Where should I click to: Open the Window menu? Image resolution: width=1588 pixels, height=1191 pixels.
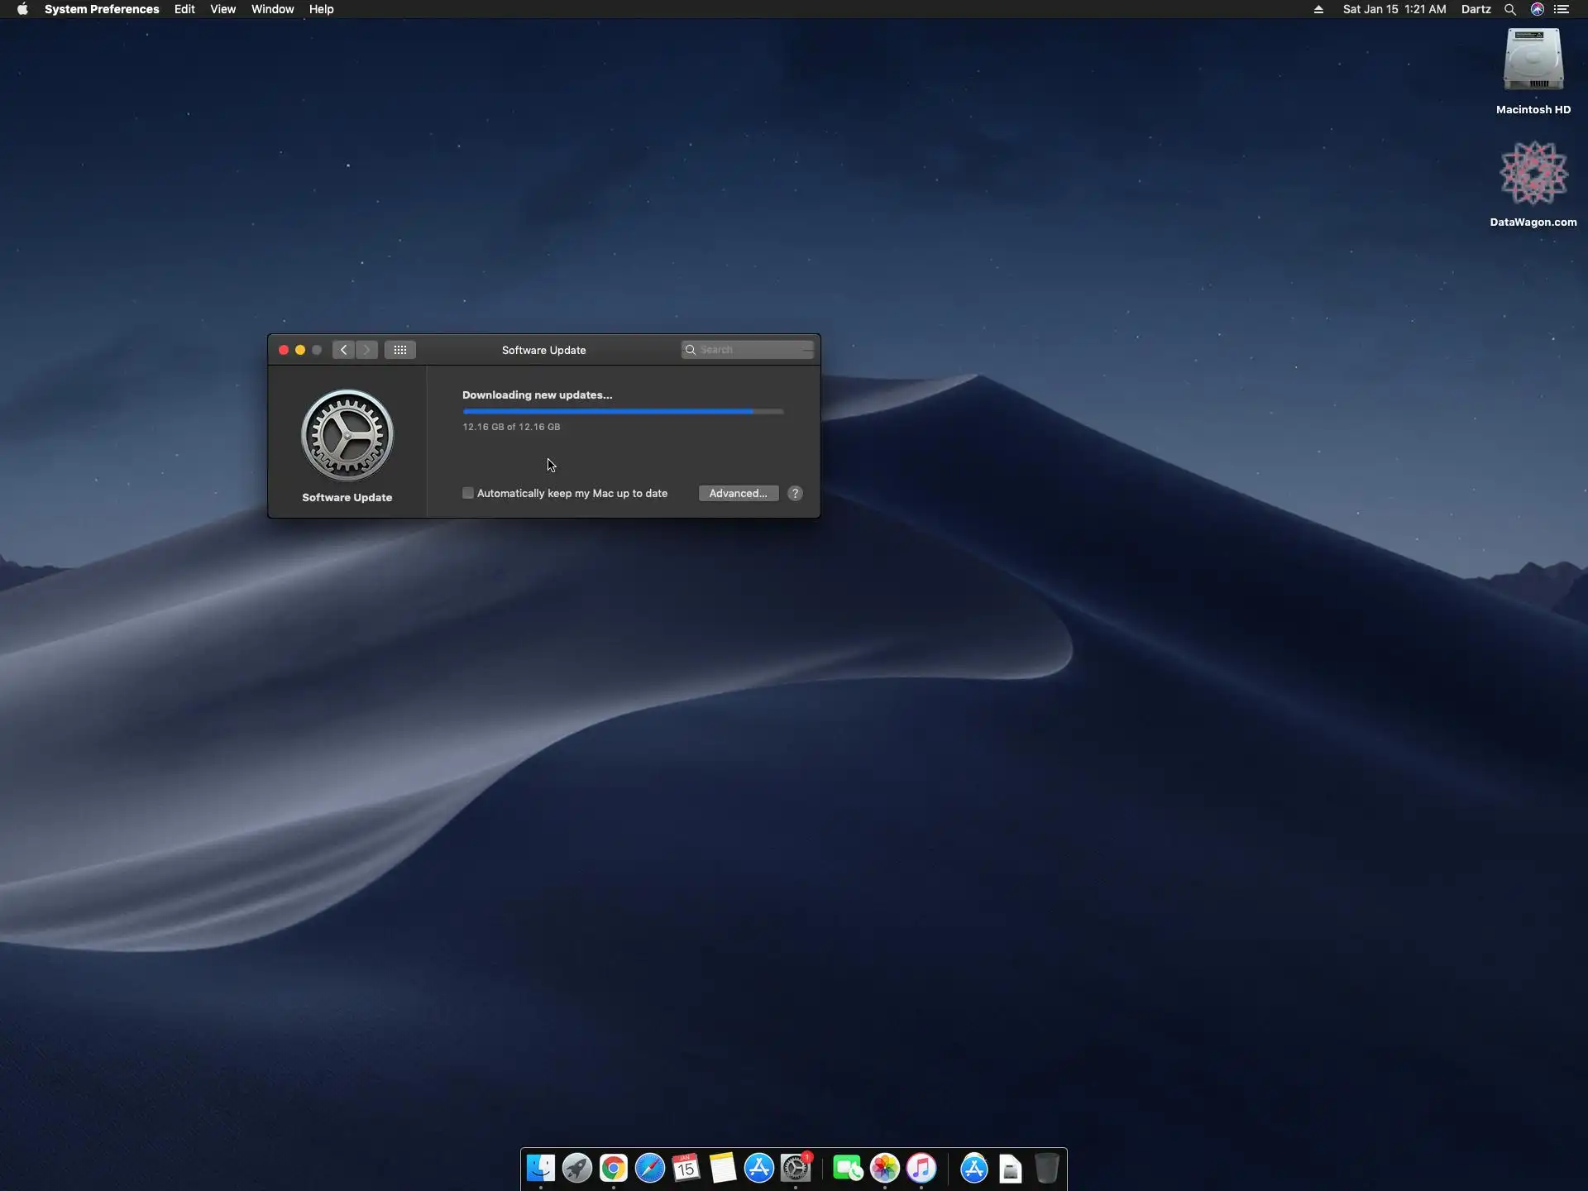pyautogui.click(x=272, y=9)
